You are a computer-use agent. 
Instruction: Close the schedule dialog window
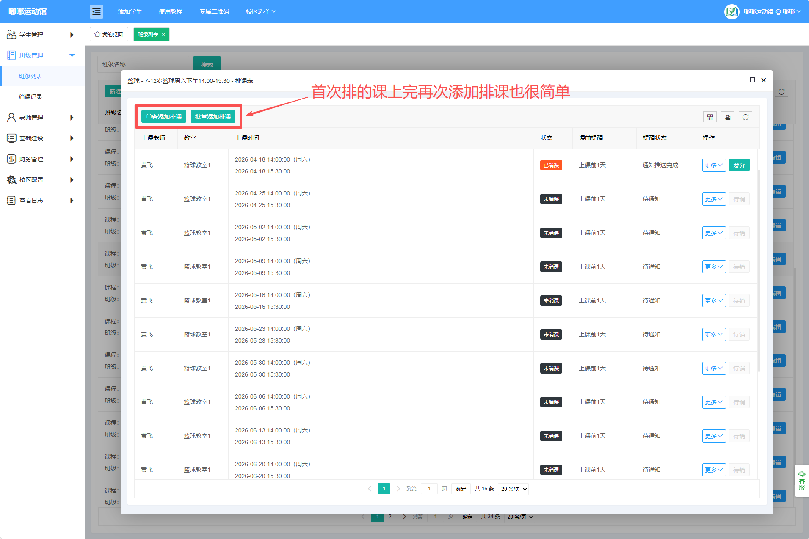pos(764,80)
